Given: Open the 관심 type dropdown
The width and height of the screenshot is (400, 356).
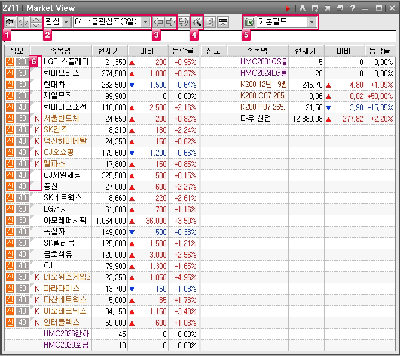Looking at the screenshot, I should pyautogui.click(x=66, y=22).
